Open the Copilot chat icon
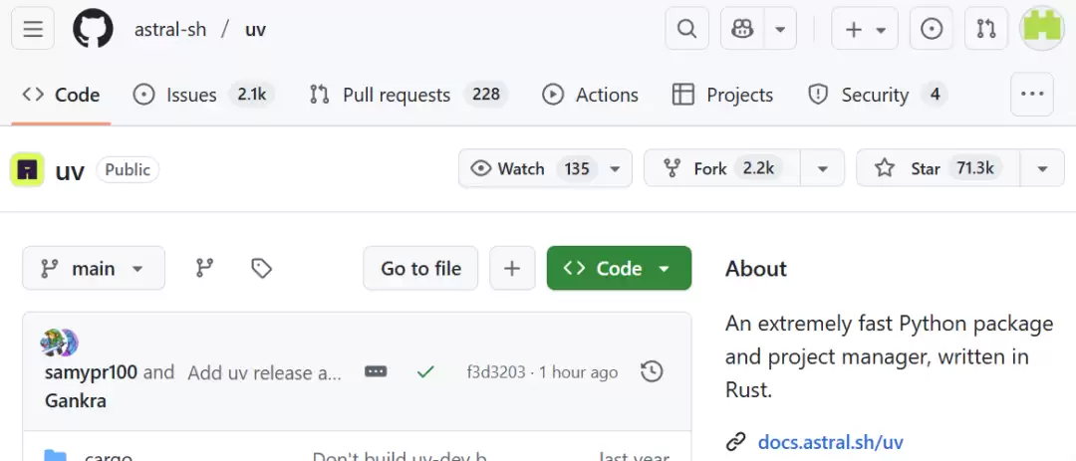Screen dimensions: 1076x461 tap(742, 29)
